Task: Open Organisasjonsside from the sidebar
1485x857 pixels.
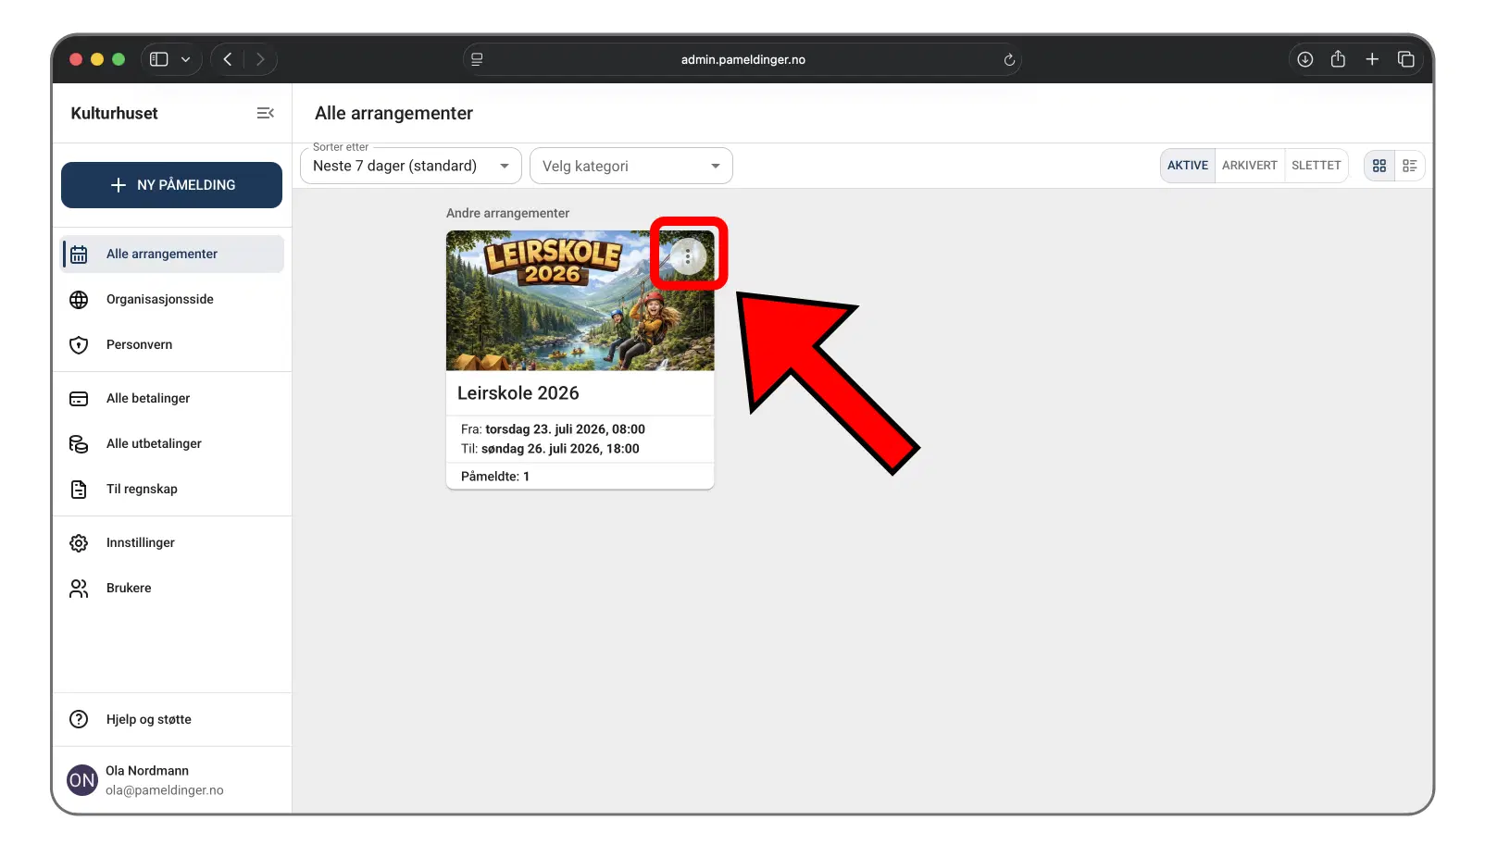Action: click(159, 299)
